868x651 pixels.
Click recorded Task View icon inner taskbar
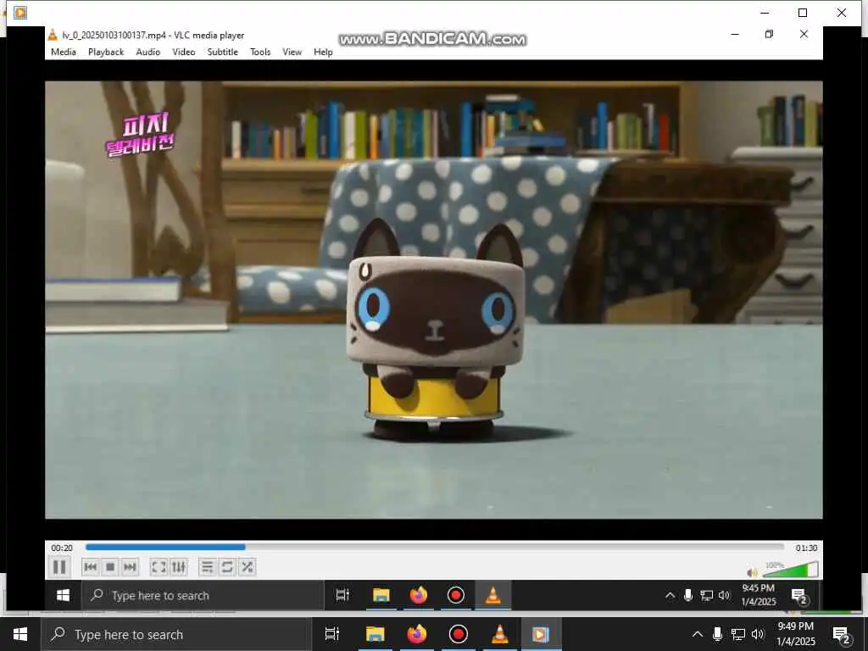point(342,595)
